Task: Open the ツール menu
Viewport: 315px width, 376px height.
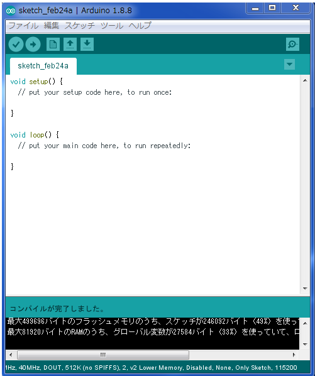Action: 112,26
